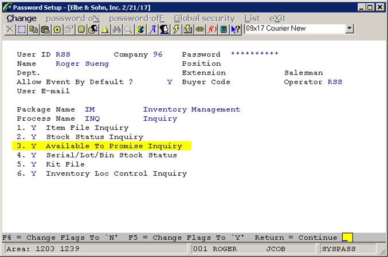Maximize the Password Setup window
Screen dimensions: 388x257
[370, 7]
